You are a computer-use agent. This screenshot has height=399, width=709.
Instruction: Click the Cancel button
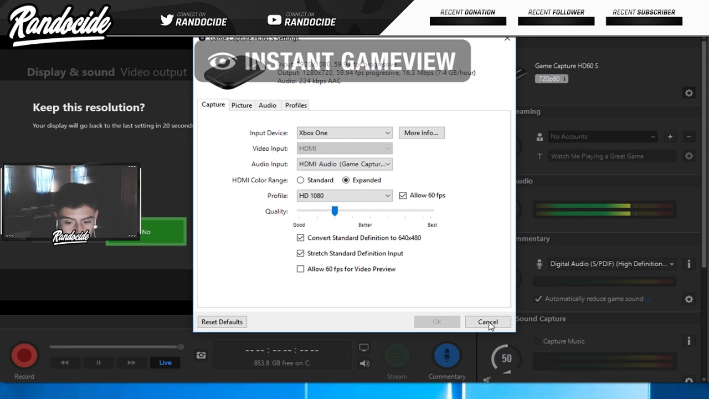pos(488,322)
